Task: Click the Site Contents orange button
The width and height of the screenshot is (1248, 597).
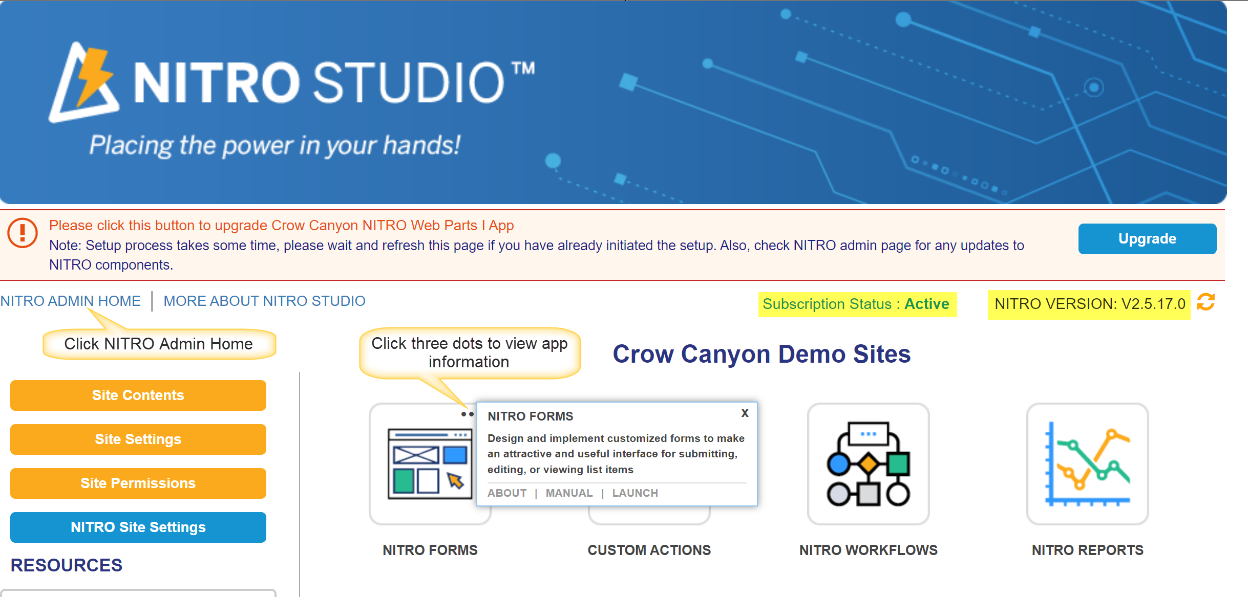Action: click(x=138, y=395)
